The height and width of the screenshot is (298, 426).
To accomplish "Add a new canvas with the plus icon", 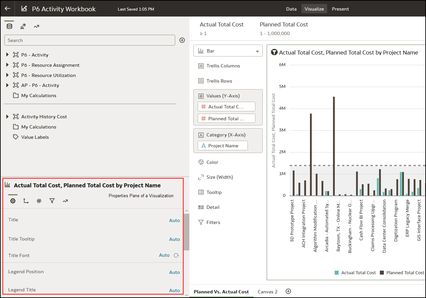I will coord(288,291).
